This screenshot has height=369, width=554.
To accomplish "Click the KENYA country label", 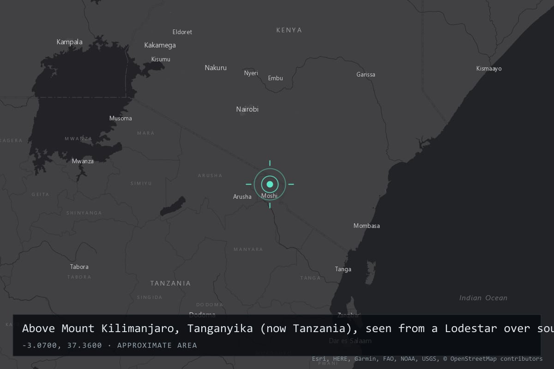I will (x=289, y=30).
